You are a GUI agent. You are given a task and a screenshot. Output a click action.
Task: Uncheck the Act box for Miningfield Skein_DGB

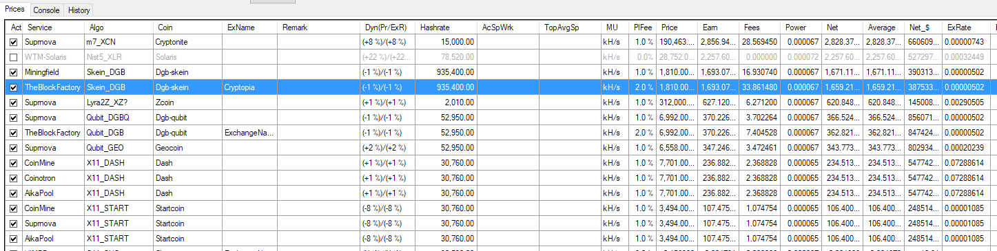pyautogui.click(x=14, y=72)
